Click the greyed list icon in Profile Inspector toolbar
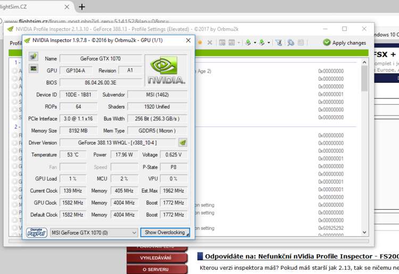399x274 pixels. (x=301, y=43)
